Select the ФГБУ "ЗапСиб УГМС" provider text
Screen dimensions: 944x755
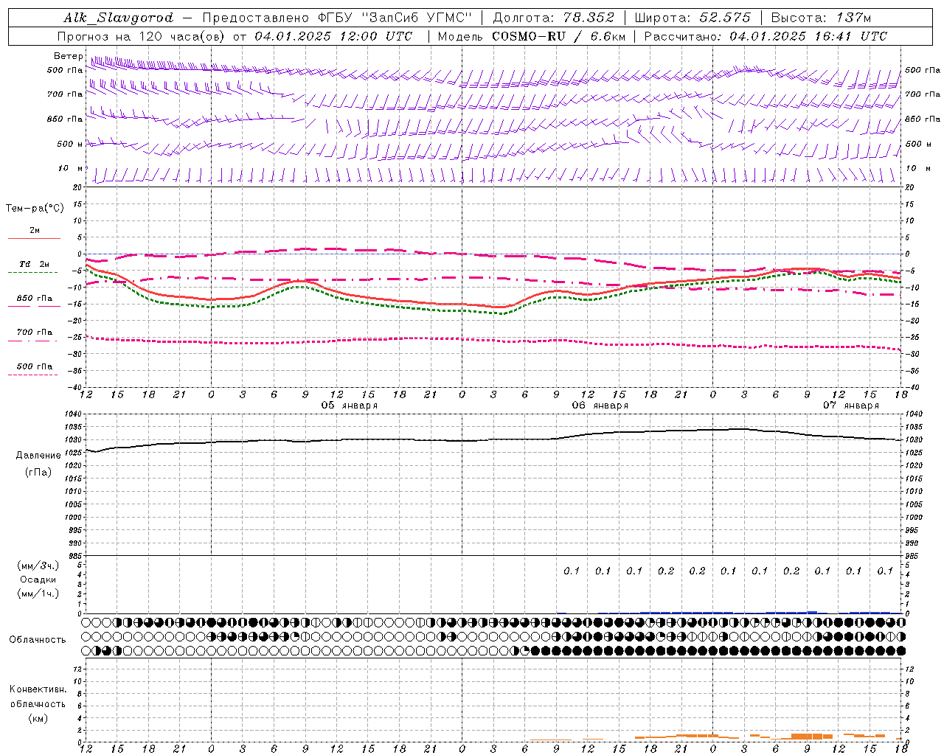(x=395, y=18)
